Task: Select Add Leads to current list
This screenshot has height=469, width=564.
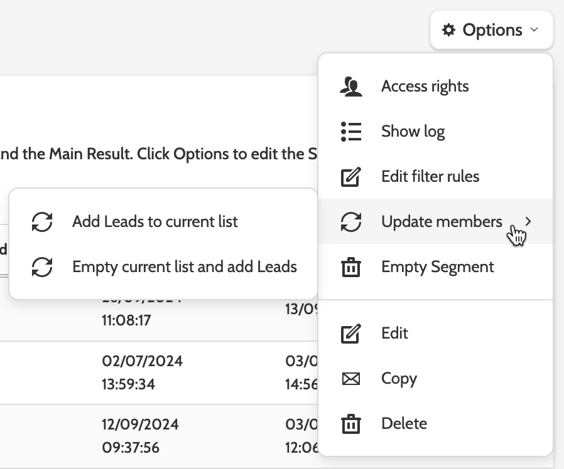Action: tap(155, 222)
